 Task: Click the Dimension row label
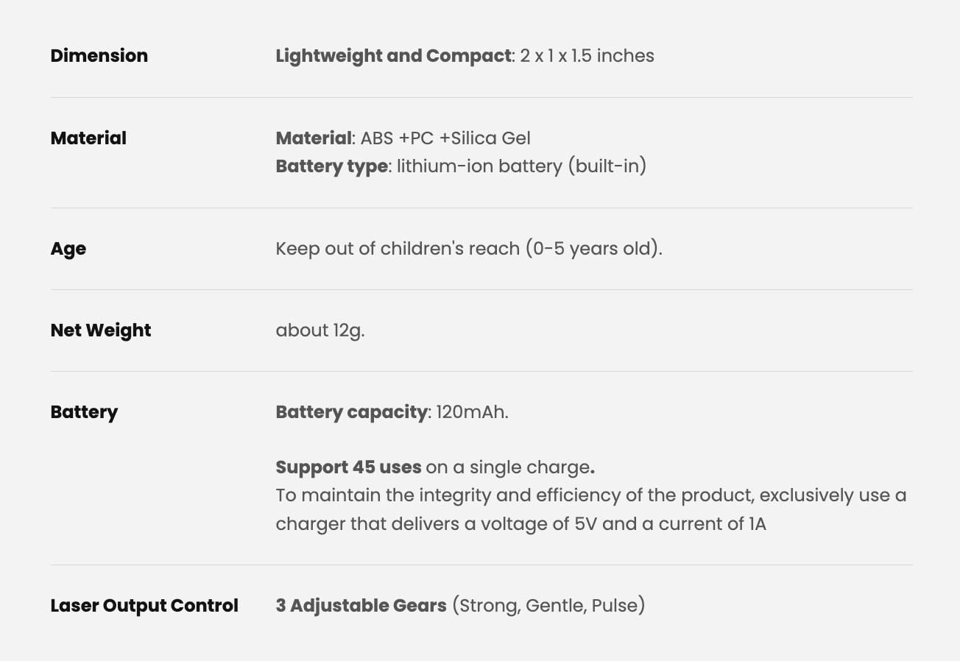[99, 56]
